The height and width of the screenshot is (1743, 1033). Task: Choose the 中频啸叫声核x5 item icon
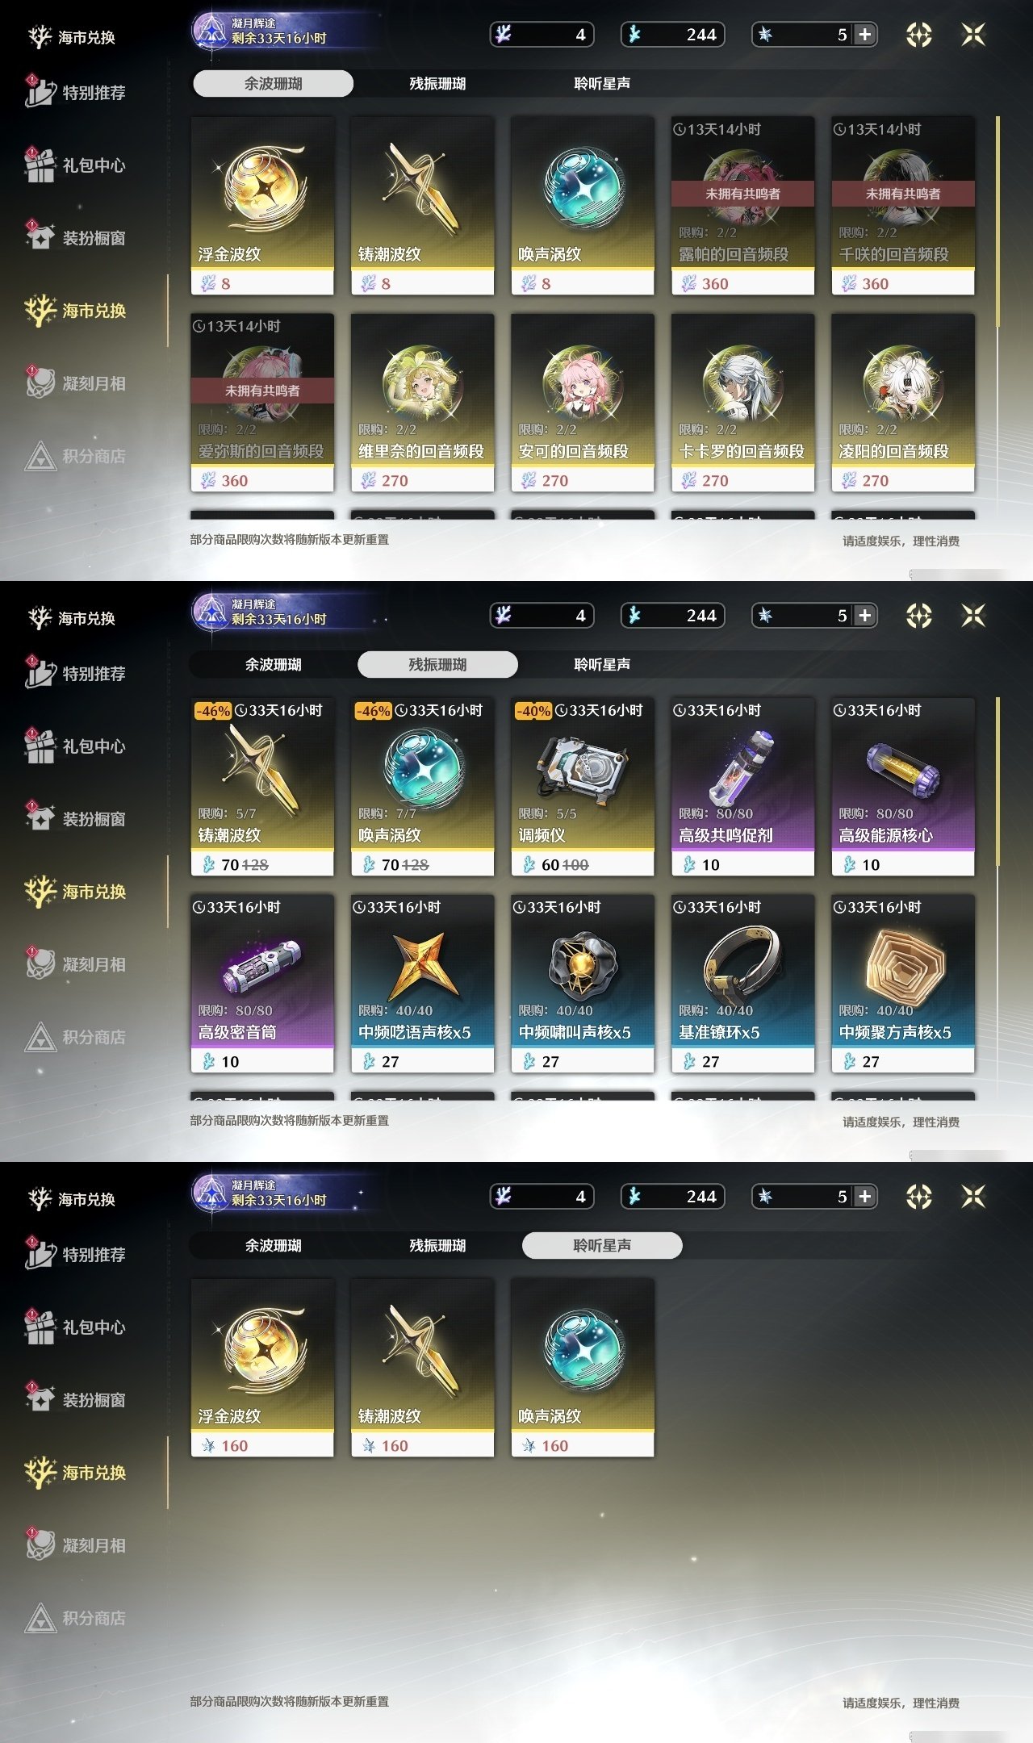coord(583,965)
